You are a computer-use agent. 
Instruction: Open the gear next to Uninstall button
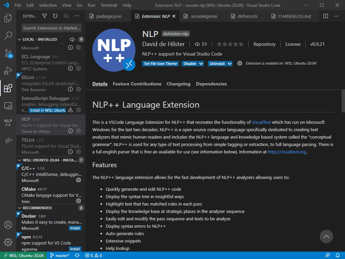pos(240,64)
